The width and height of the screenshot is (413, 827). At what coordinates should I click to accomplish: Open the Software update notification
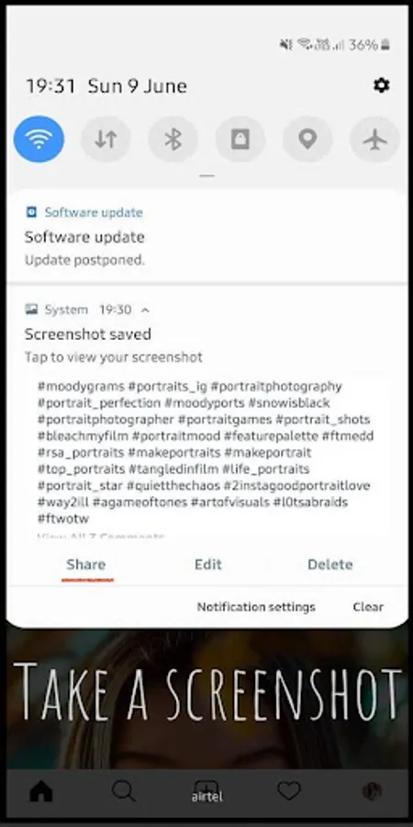pos(206,237)
